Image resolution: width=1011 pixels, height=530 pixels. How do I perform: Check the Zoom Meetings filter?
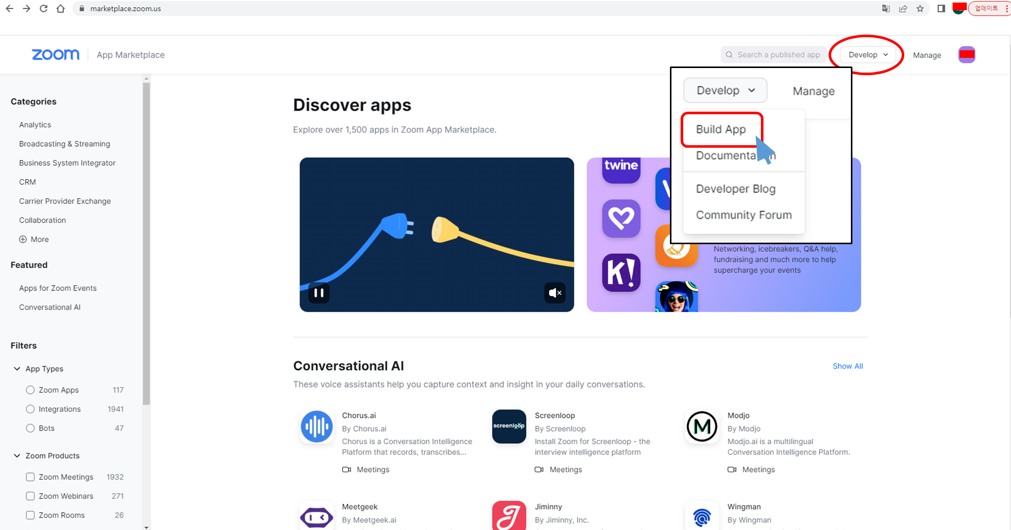click(x=30, y=477)
